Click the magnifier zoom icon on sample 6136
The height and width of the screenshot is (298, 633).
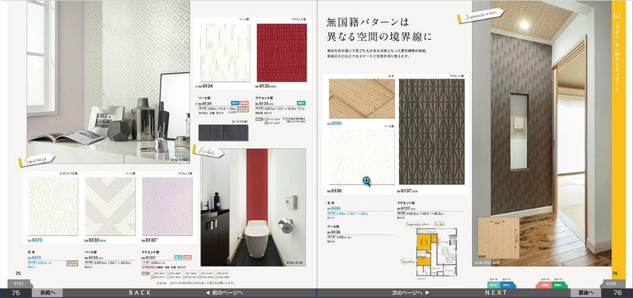(x=366, y=181)
